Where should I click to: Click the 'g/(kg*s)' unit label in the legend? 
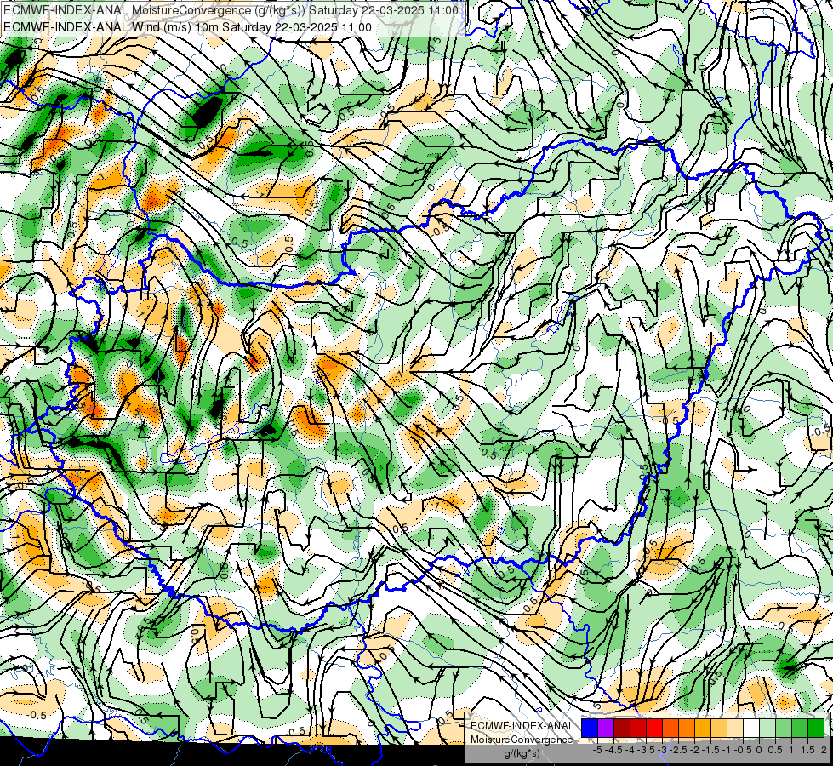coord(522,754)
